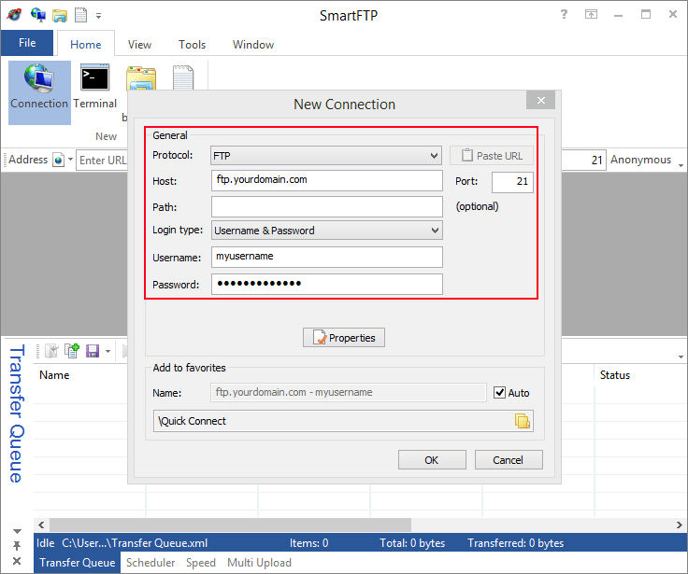Click the Address bar globe icon
688x574 pixels.
pyautogui.click(x=58, y=160)
